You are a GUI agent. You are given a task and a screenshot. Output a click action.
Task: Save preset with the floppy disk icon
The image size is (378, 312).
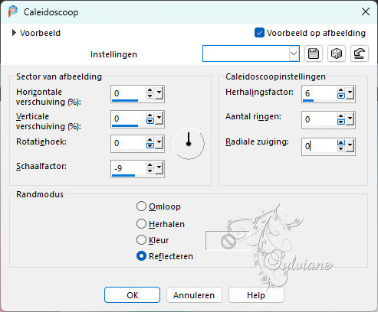pyautogui.click(x=314, y=54)
